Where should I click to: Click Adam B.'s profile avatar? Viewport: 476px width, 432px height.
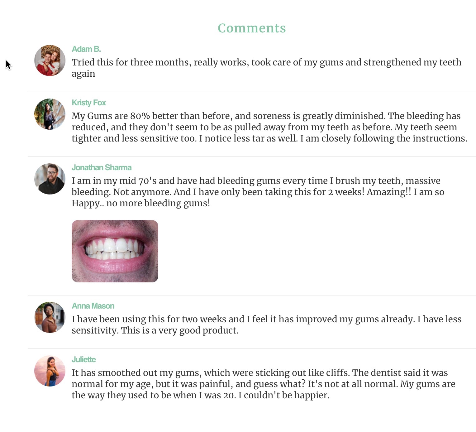coord(50,60)
